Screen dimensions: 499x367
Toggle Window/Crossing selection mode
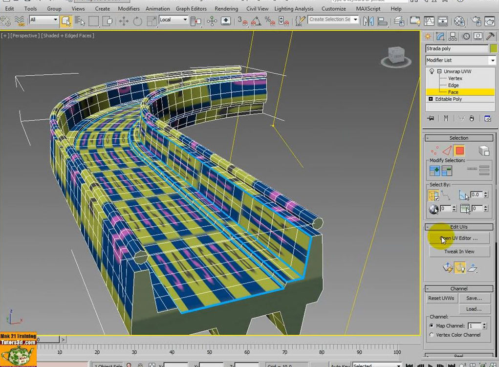coord(108,22)
